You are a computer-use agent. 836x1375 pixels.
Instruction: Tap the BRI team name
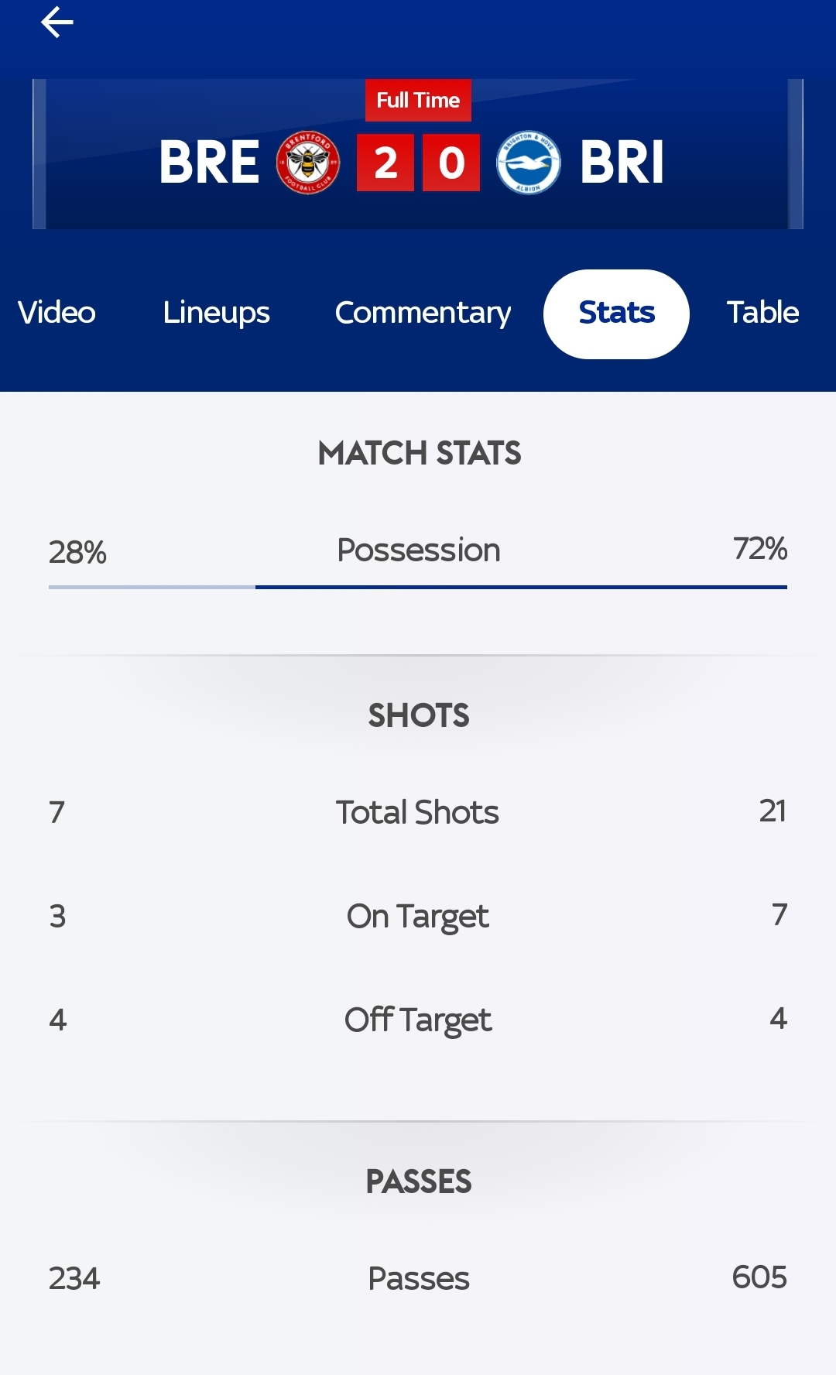point(622,163)
